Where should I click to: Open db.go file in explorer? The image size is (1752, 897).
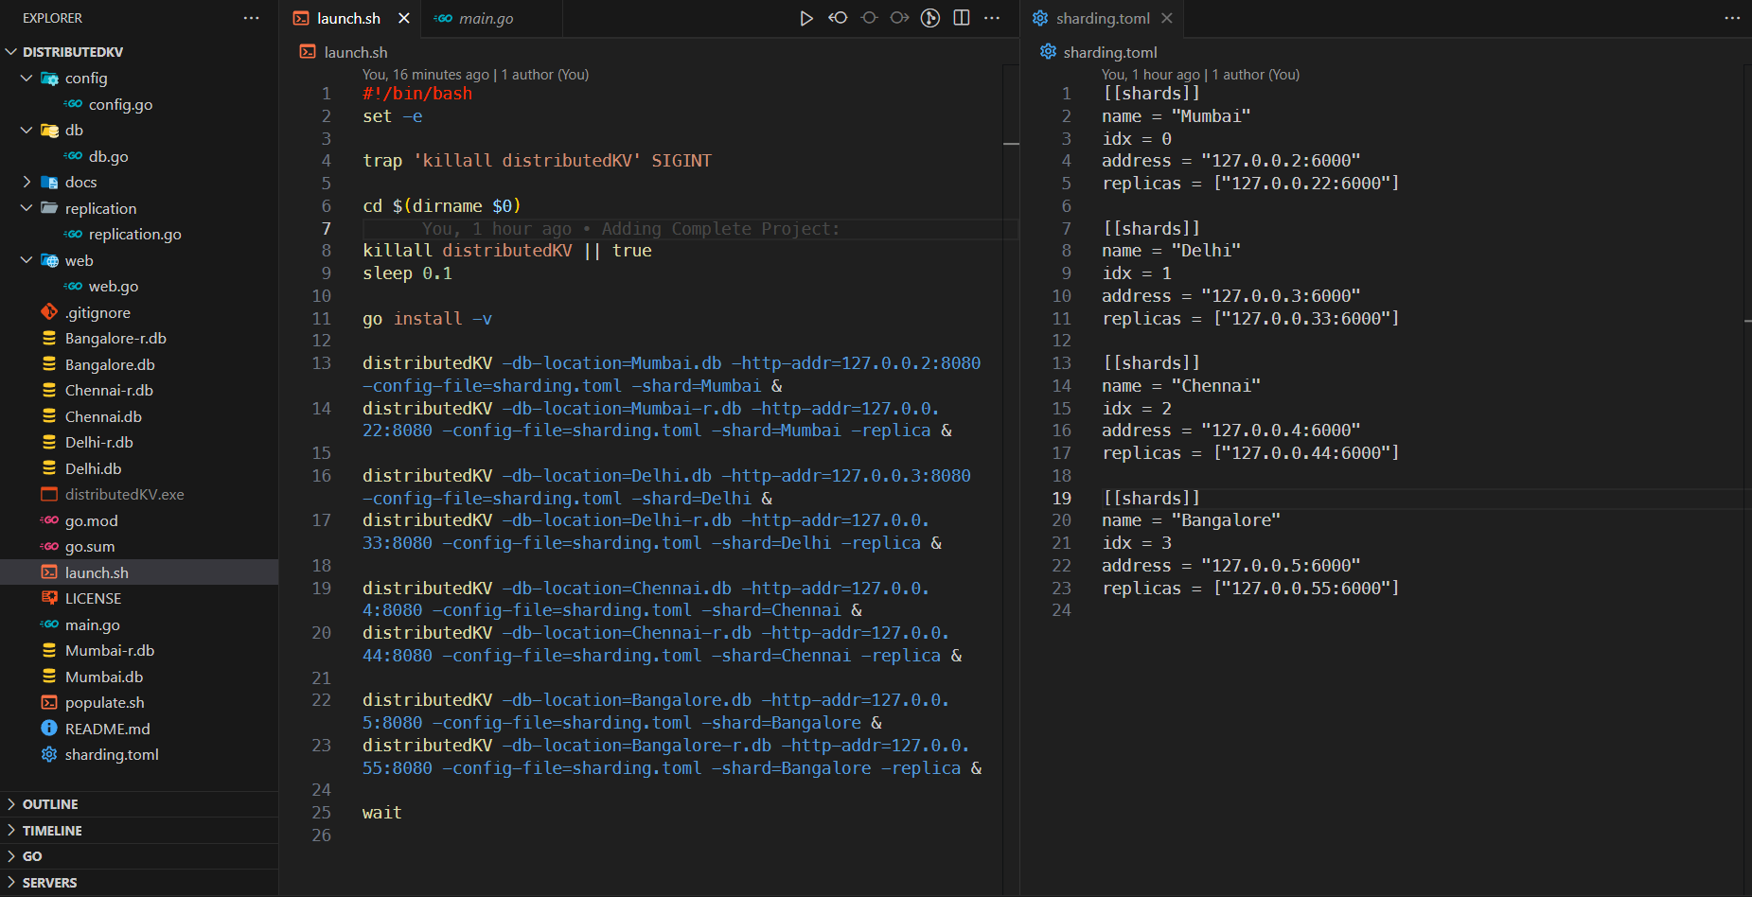coord(108,156)
